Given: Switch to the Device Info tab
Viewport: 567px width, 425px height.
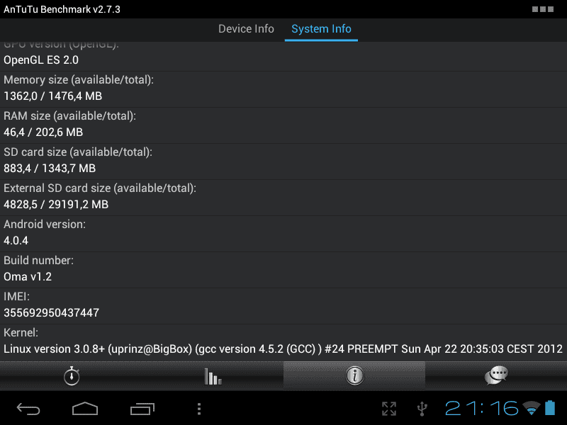Looking at the screenshot, I should [246, 29].
